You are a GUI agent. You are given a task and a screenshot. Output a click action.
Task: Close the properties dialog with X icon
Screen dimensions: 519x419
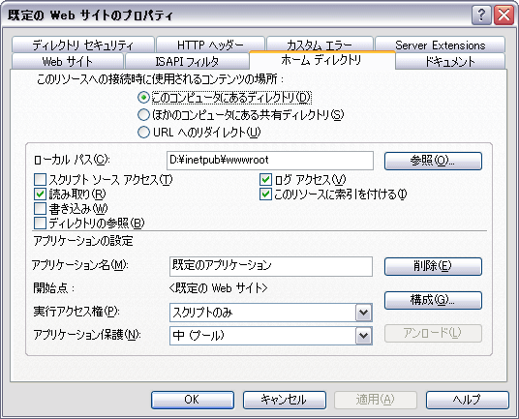coord(504,15)
